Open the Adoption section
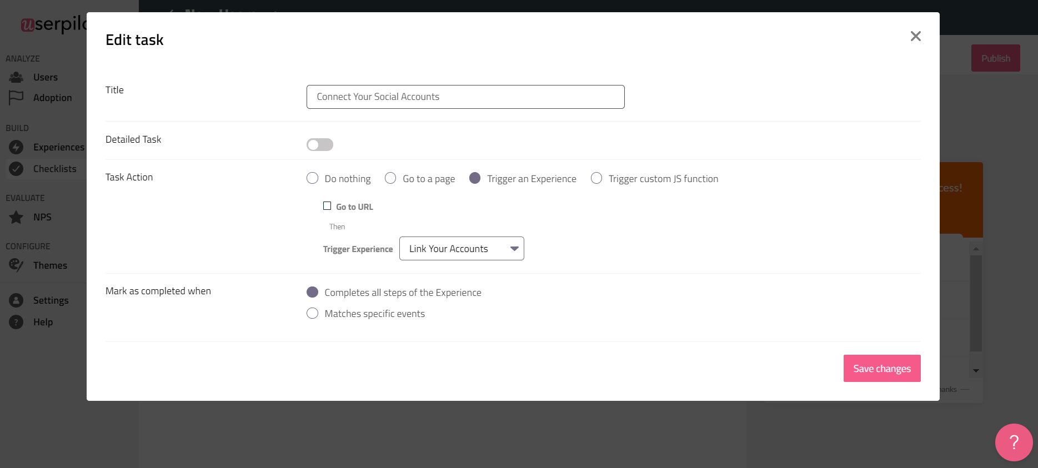 coord(53,98)
